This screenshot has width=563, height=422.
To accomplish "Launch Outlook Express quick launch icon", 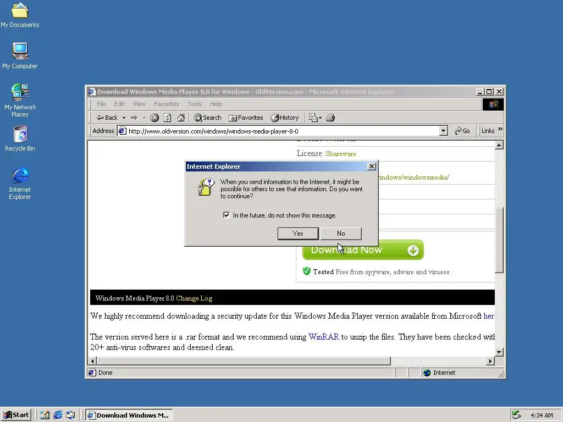I will [x=71, y=415].
